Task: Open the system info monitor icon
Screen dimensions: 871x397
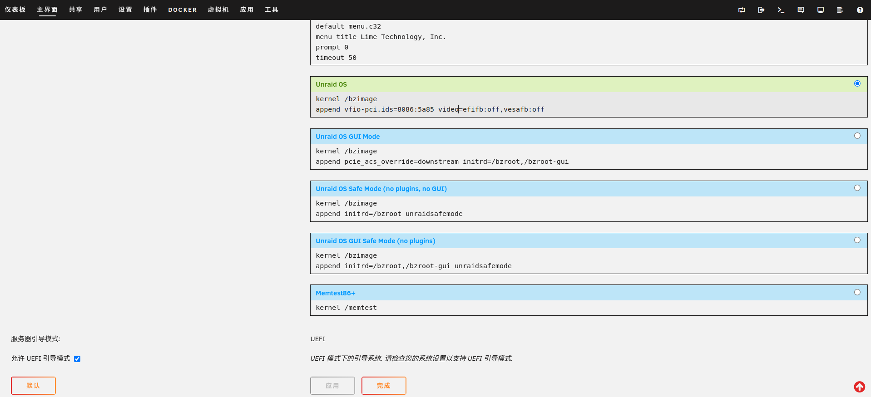Action: click(821, 10)
